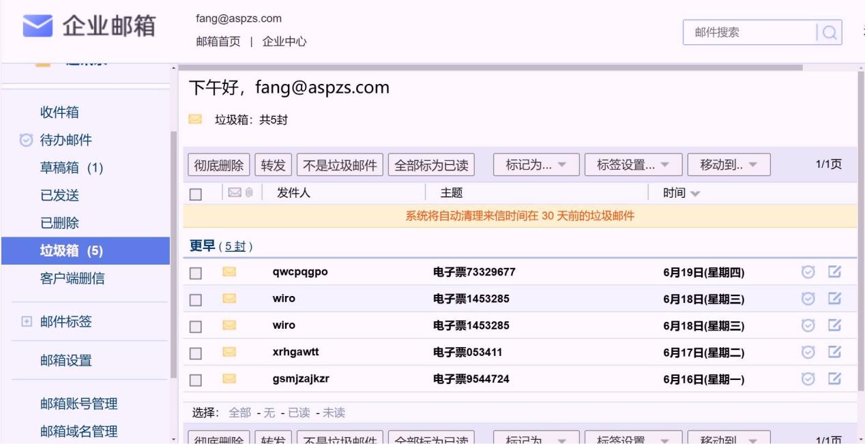The height and width of the screenshot is (444, 865).
Task: Open 已删除 folder
Action: click(59, 223)
